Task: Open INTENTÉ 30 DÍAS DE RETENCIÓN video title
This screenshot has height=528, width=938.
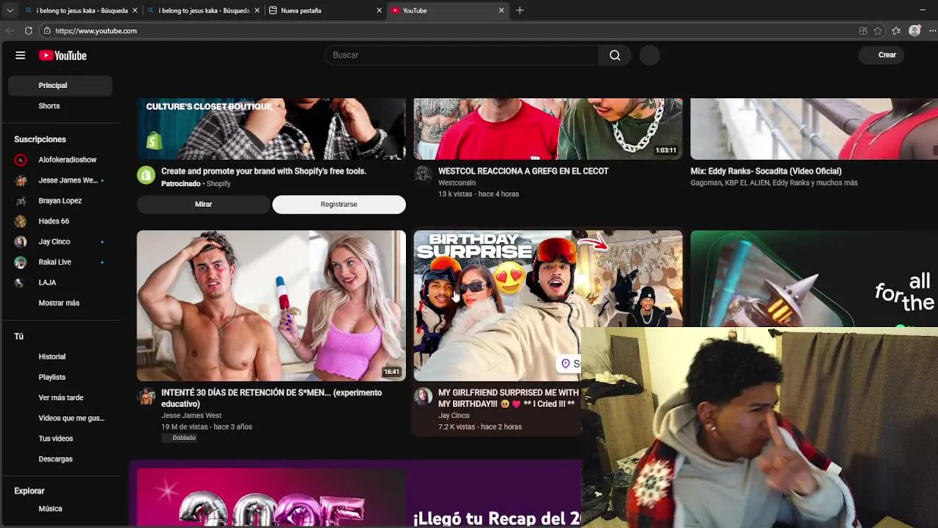Action: (x=272, y=398)
